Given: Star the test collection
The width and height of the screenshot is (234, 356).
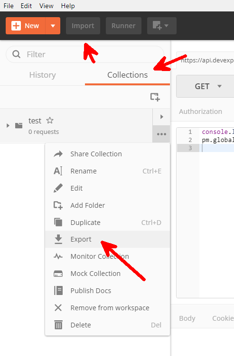Looking at the screenshot, I should pyautogui.click(x=50, y=120).
